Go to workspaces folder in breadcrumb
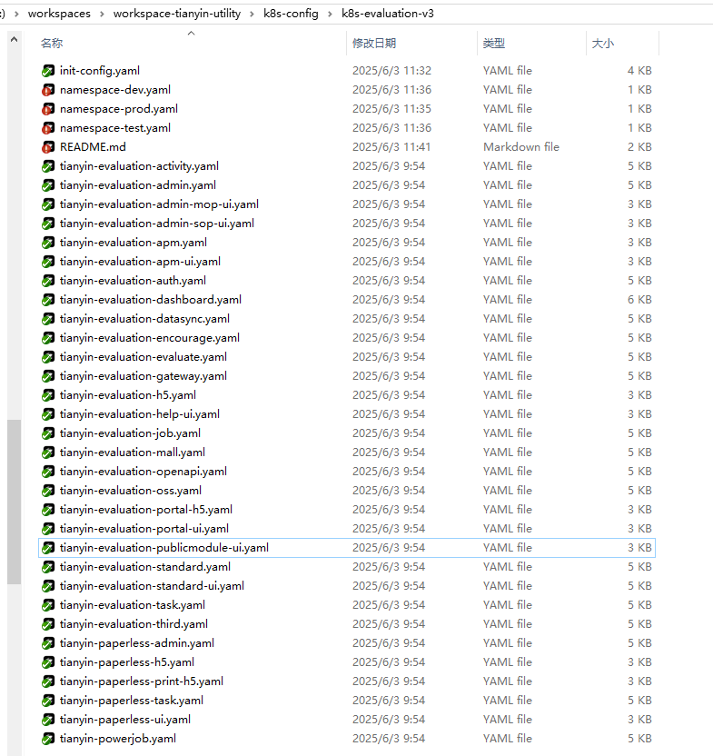 pyautogui.click(x=61, y=14)
